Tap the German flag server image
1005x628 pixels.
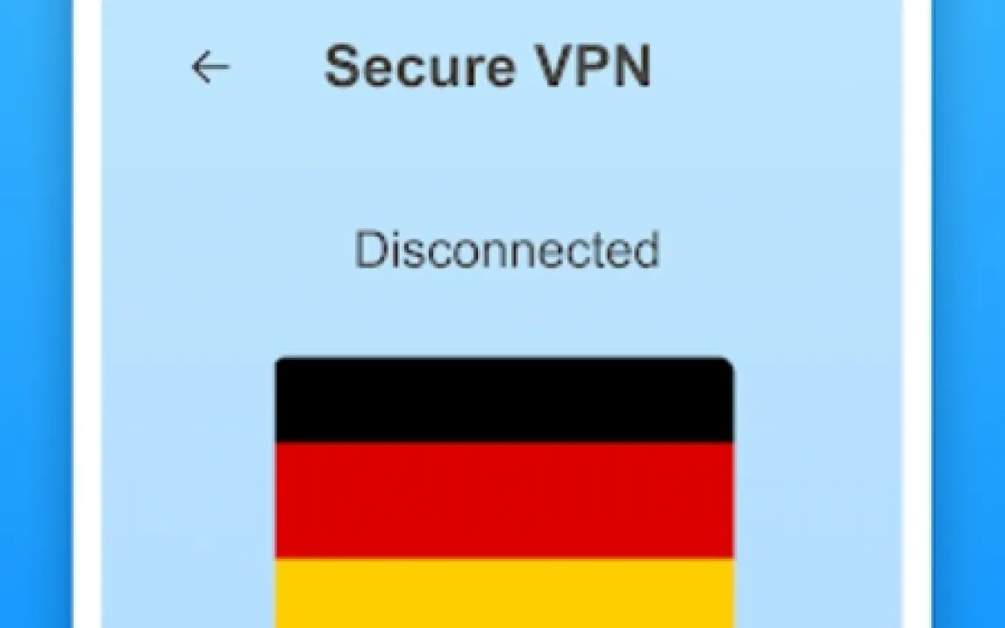(504, 492)
